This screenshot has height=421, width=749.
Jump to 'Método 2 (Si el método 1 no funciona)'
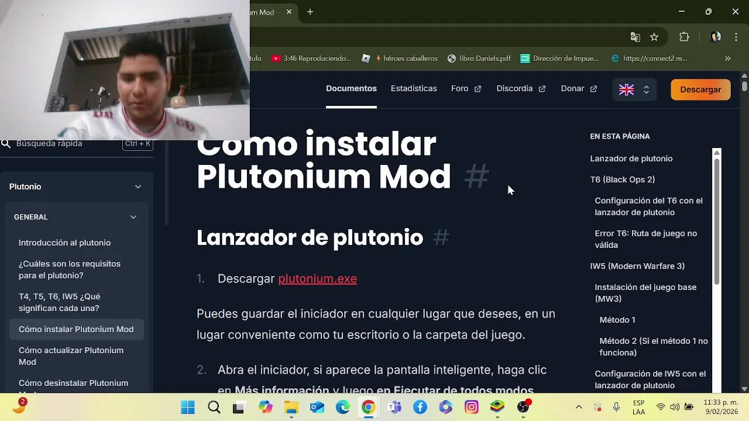point(654,347)
